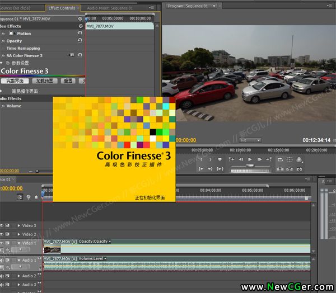Screen dimensions: 336x293
Task: Select the Effect Controls tab
Action: tap(62, 8)
